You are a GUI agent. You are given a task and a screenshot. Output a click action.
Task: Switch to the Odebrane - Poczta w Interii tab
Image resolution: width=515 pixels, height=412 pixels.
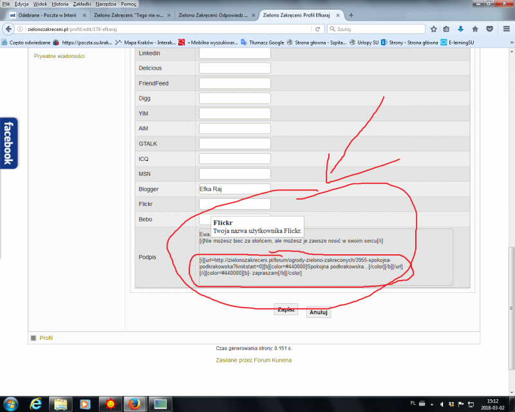[45, 15]
